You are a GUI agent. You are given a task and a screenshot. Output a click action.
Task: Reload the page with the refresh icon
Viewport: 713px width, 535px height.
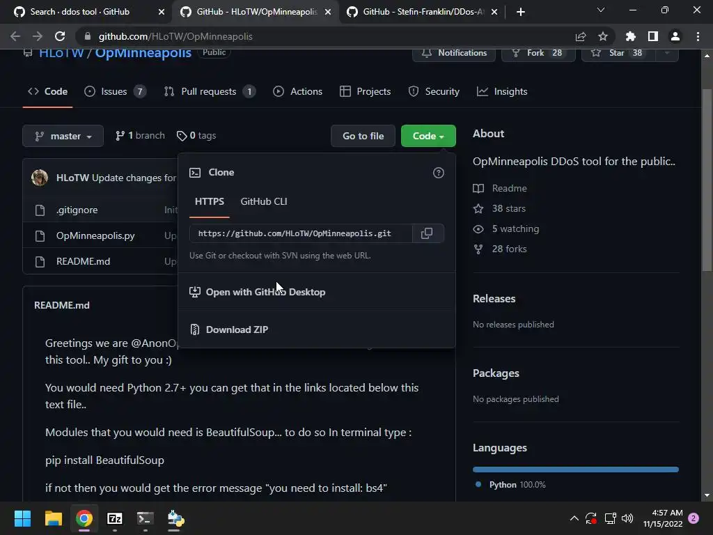click(60, 36)
